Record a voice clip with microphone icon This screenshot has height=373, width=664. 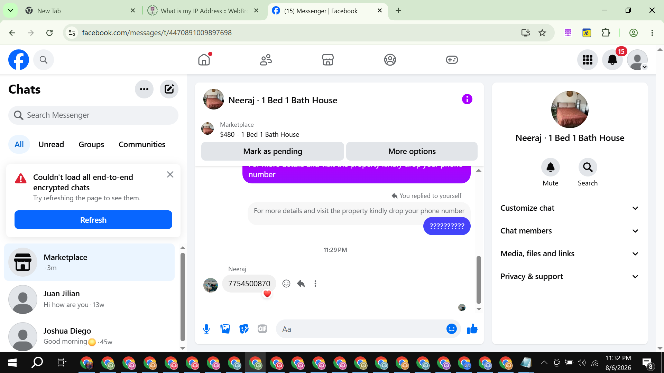206,329
